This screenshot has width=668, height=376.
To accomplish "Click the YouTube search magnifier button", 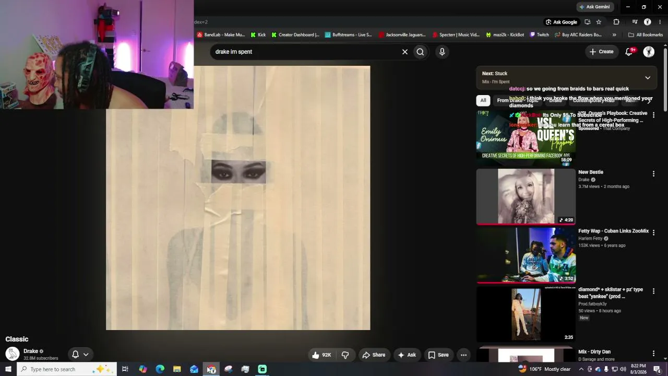I will coord(420,52).
